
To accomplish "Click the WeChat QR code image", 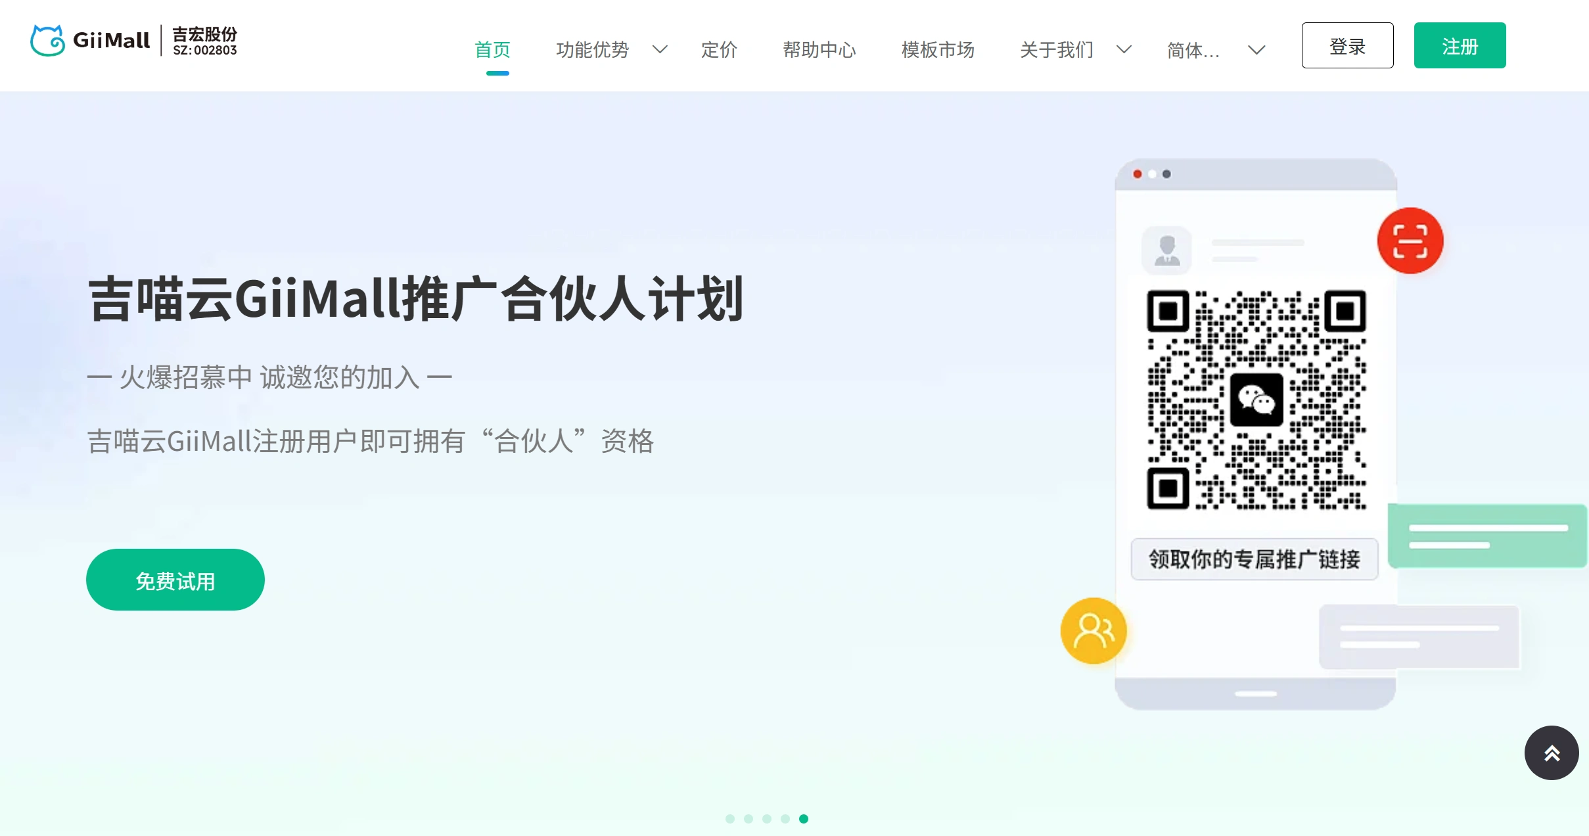I will (1256, 400).
